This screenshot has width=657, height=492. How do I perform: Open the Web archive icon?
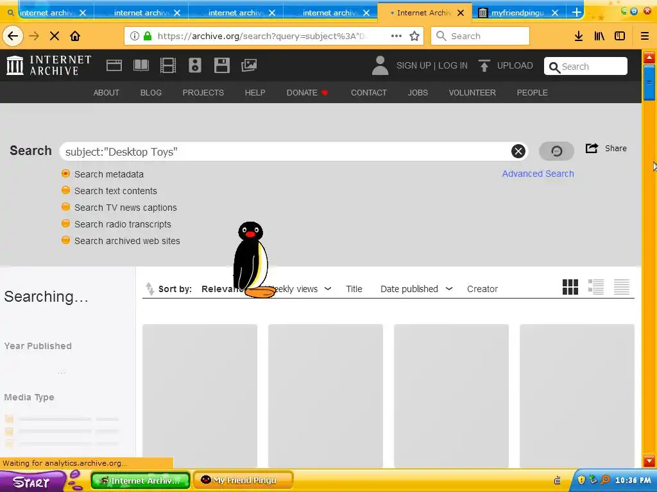tap(114, 65)
